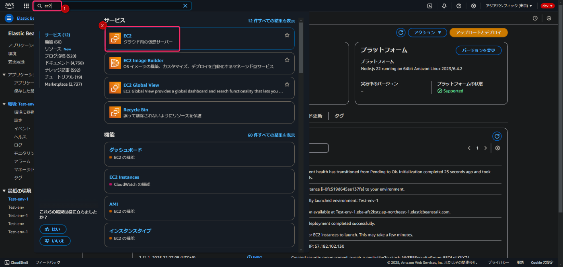Viewport: 563px width, 267px height.
Task: Click the EC2 Image Builder icon
Action: (x=115, y=64)
